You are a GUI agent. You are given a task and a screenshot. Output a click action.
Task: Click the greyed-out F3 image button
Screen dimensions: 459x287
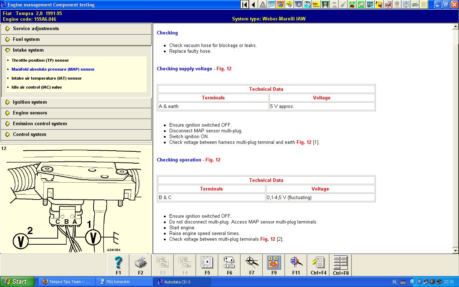point(163,265)
